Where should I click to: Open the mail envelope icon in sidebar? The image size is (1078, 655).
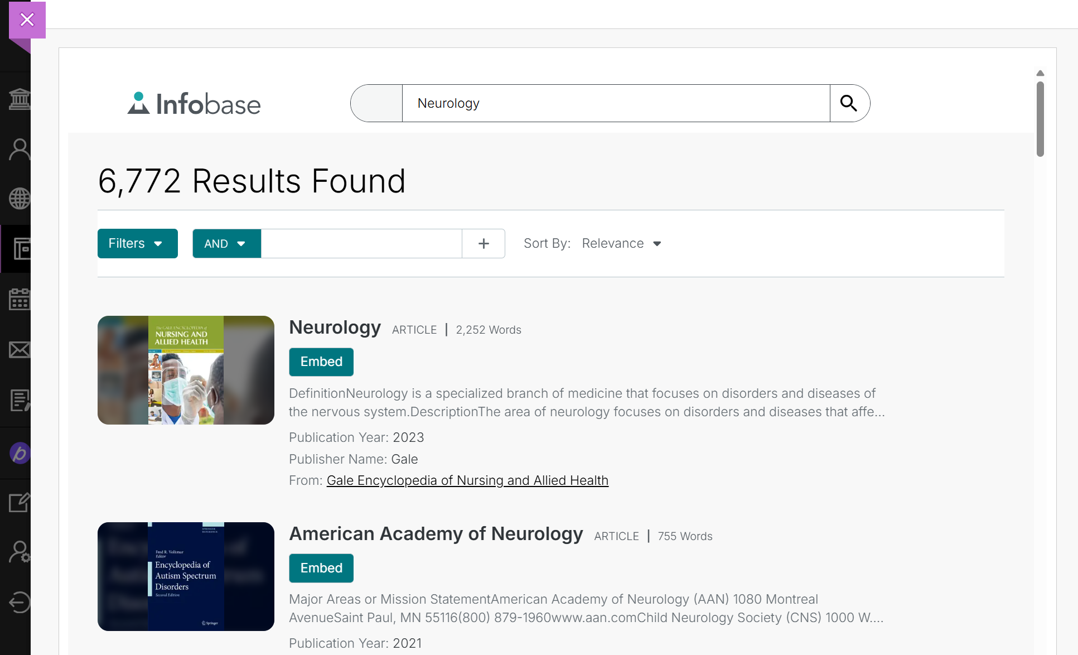click(x=20, y=350)
